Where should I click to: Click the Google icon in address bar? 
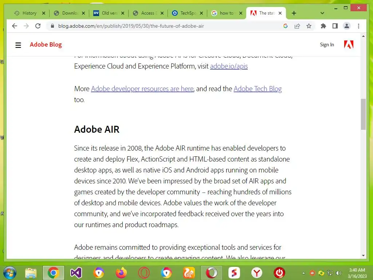[x=286, y=26]
